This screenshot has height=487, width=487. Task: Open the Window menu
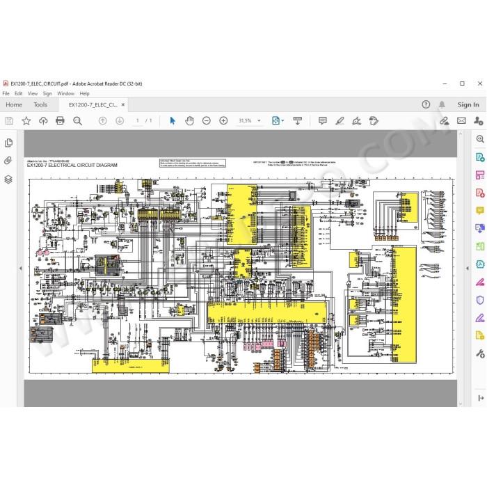point(65,93)
